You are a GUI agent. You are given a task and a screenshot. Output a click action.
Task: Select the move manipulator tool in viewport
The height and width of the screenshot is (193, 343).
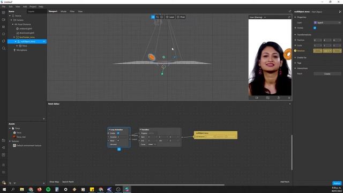pos(153,17)
